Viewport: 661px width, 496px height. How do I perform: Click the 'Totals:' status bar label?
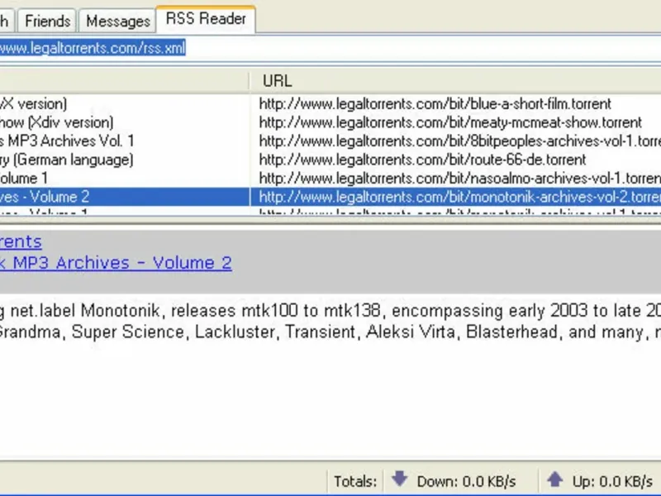click(355, 481)
